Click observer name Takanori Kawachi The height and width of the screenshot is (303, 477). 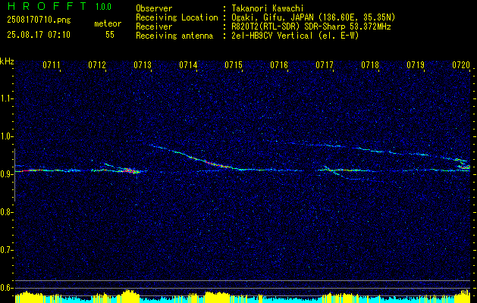point(266,8)
